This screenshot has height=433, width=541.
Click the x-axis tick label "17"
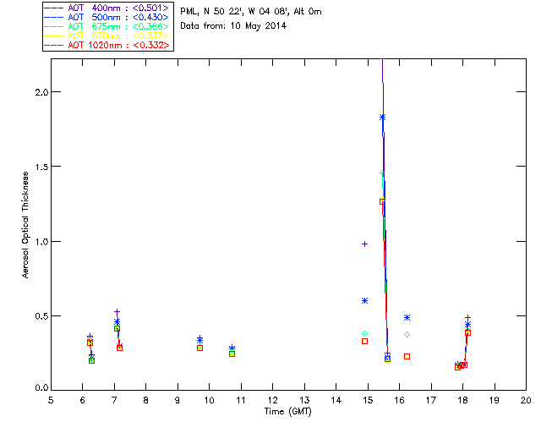[431, 400]
